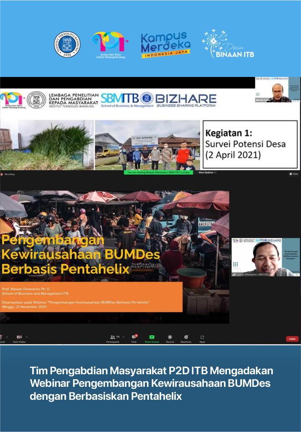Open the Chat panel
This screenshot has height=432, width=301.
(134, 337)
